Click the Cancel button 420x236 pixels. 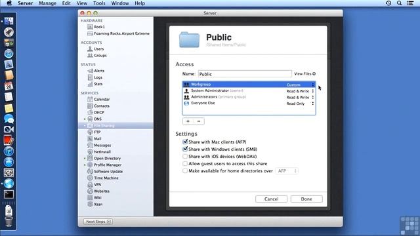[271, 199]
